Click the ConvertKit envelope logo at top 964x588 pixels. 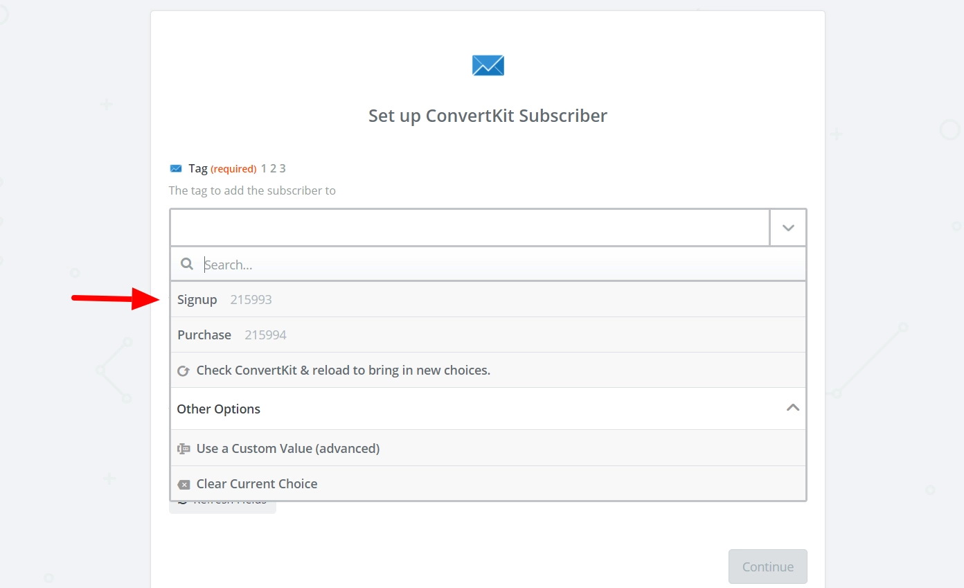pyautogui.click(x=488, y=65)
